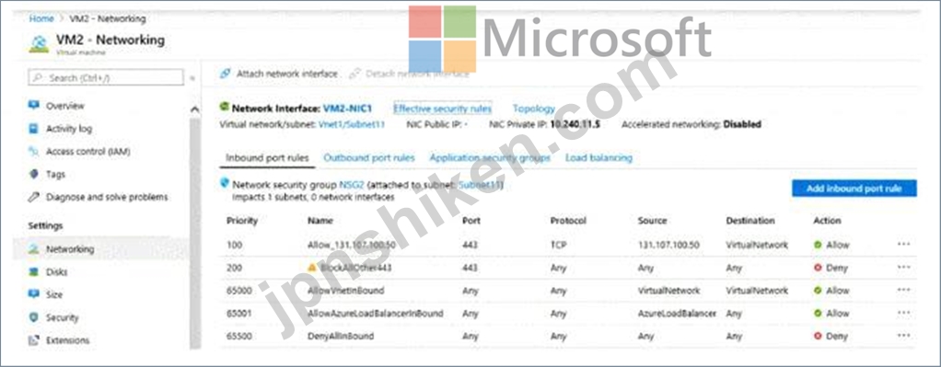Open the VM2-NIC1 network interface link
The image size is (941, 367).
click(x=347, y=109)
